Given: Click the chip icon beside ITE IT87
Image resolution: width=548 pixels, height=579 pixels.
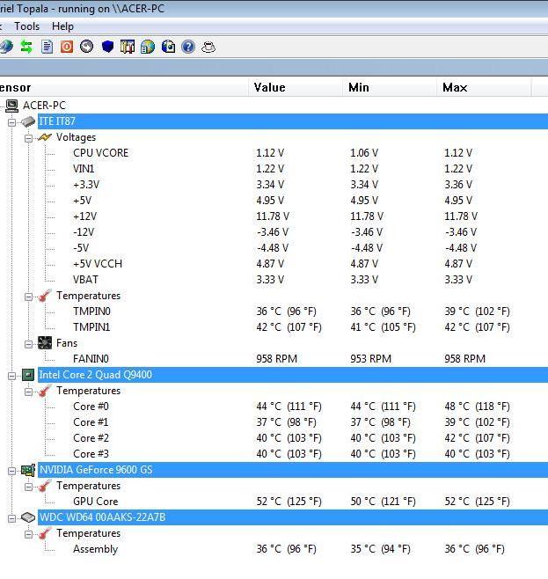Looking at the screenshot, I should (28, 121).
